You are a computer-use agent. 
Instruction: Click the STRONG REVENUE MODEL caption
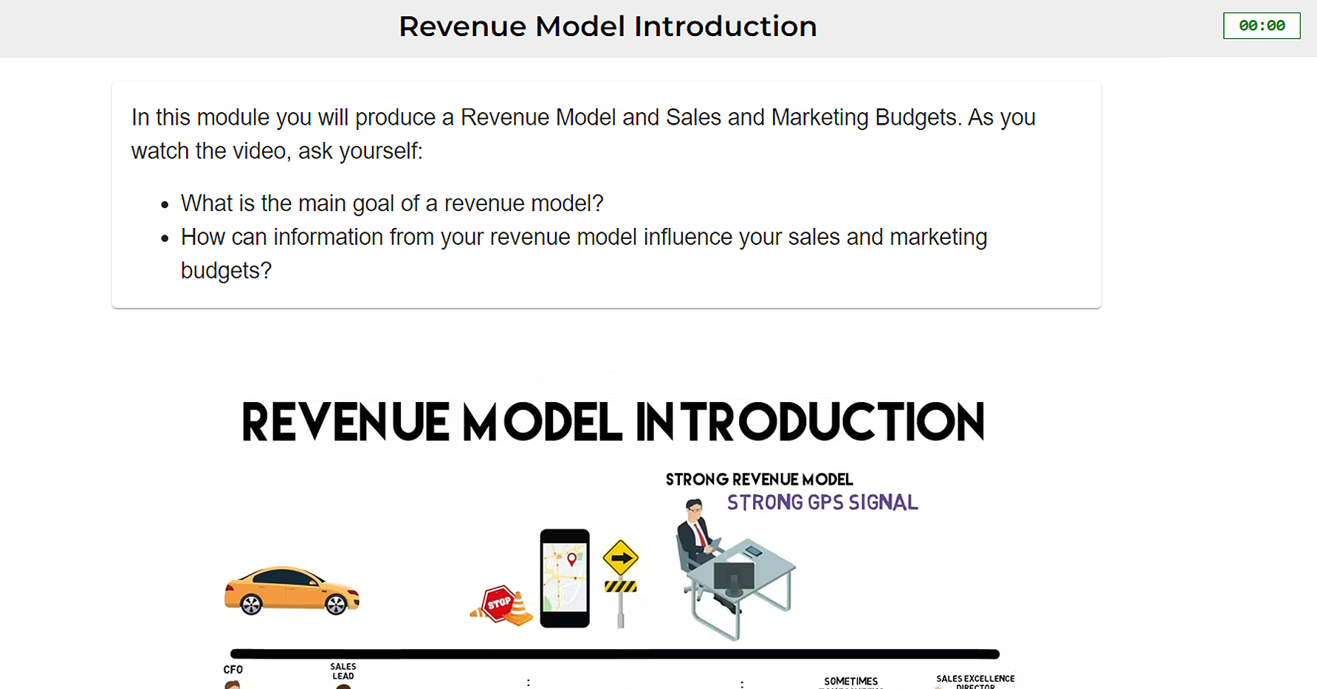pos(759,479)
